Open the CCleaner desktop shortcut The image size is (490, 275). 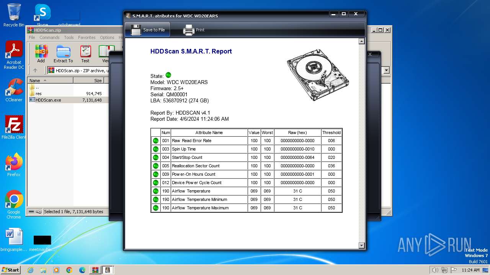click(x=14, y=90)
